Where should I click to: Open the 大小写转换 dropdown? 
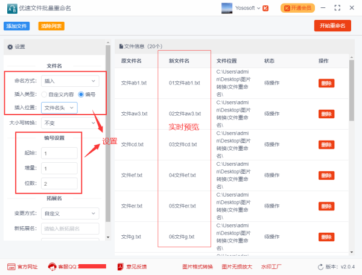coord(70,122)
